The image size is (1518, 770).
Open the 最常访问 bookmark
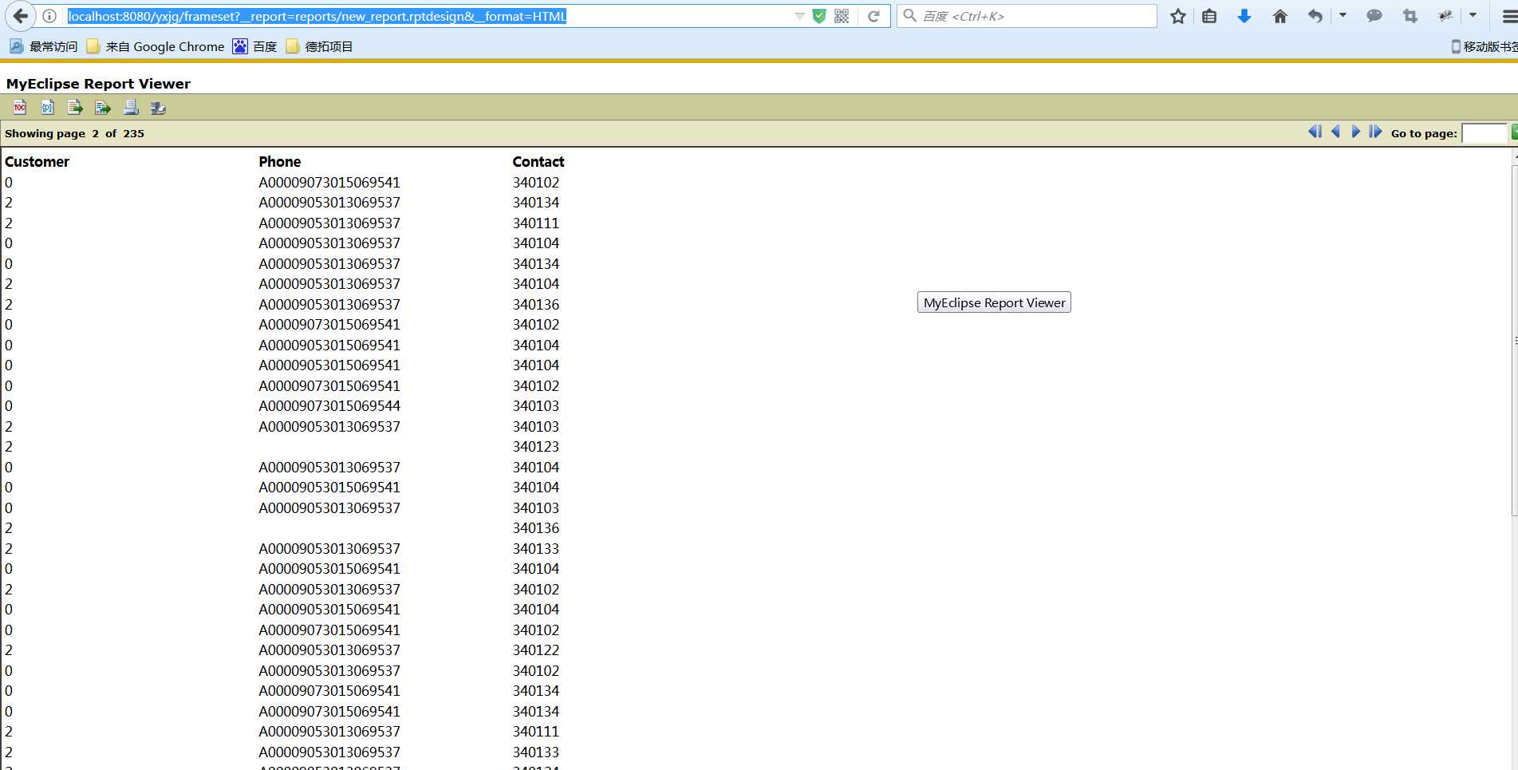pos(44,46)
